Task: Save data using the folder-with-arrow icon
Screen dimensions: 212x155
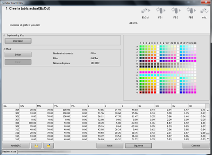Action: point(49,146)
